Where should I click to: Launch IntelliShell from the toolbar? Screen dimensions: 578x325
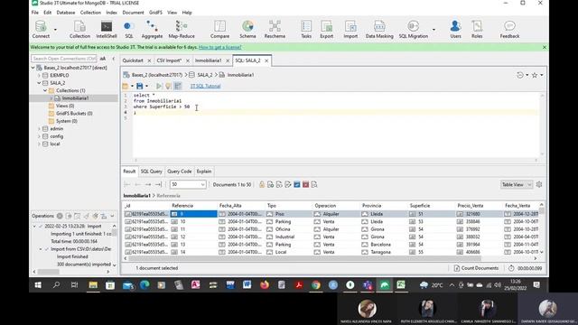(x=107, y=30)
